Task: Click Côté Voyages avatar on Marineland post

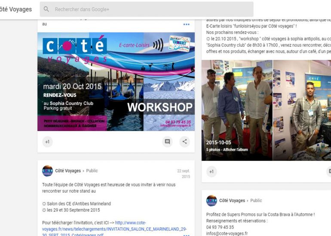Action: [x=47, y=171]
